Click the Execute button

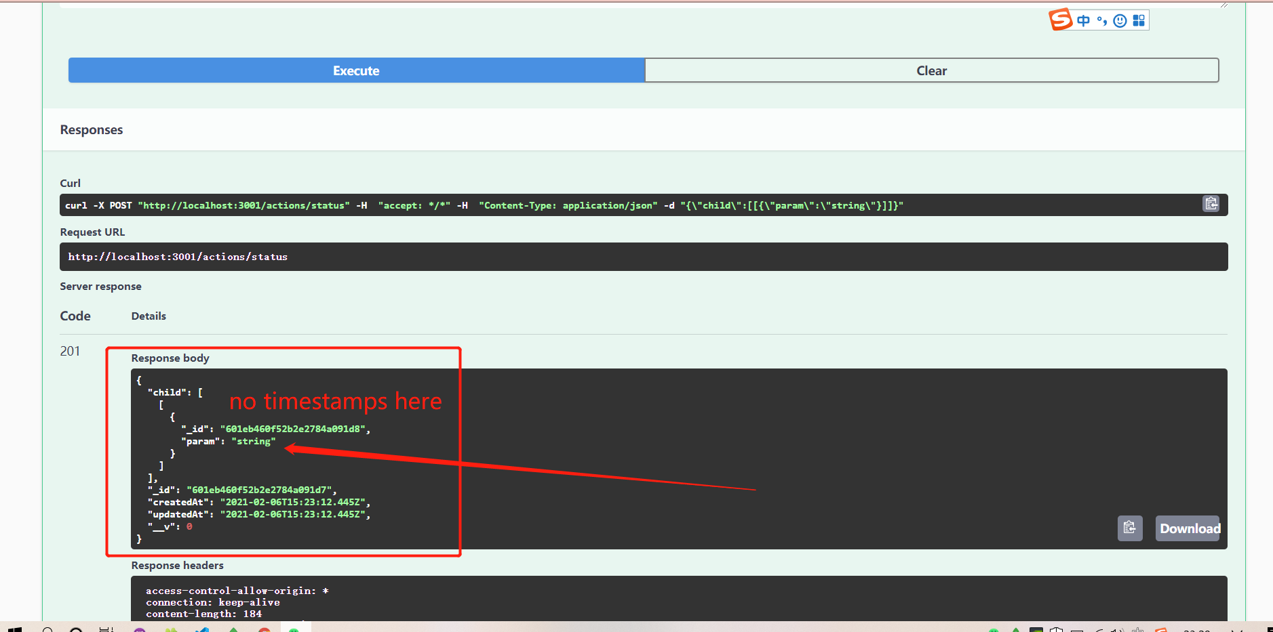click(x=356, y=70)
